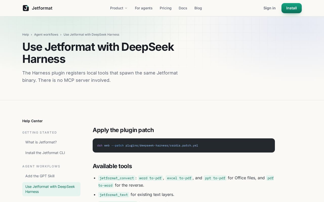The image size is (324, 202).
Task: Visit the Blog nav link
Action: [198, 8]
